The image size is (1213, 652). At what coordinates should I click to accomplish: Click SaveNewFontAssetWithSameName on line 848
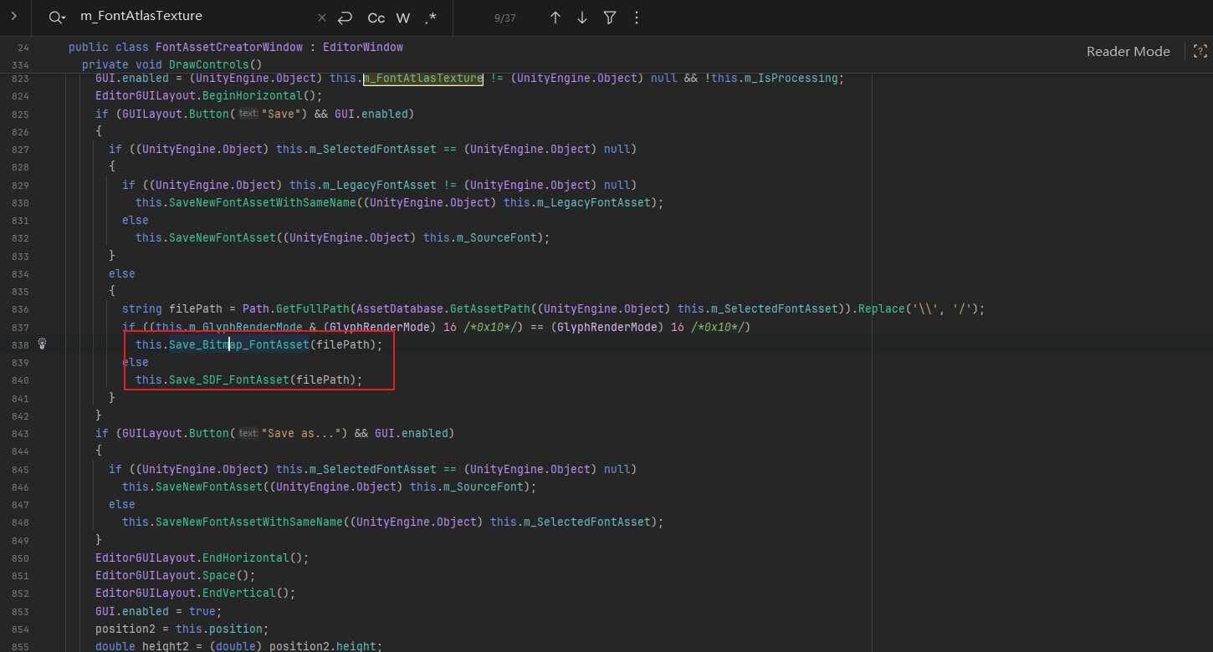249,522
